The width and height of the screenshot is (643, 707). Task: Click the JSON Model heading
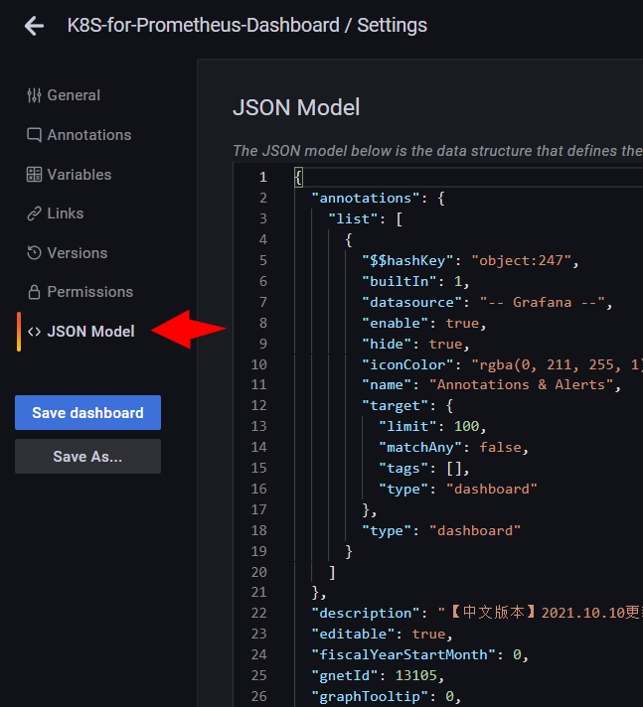coord(296,107)
